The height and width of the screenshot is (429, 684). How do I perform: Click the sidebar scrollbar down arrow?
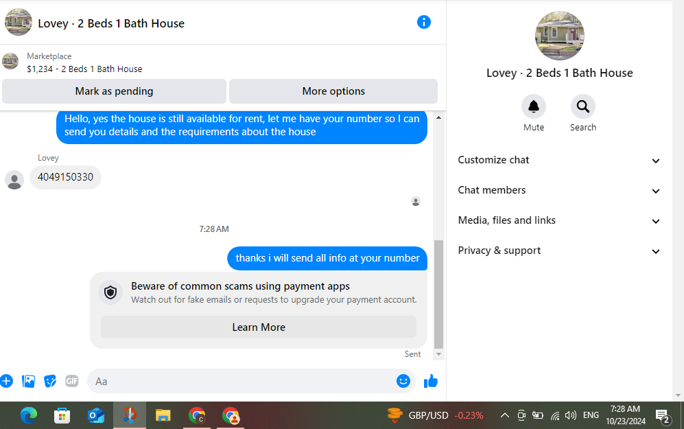677,395
